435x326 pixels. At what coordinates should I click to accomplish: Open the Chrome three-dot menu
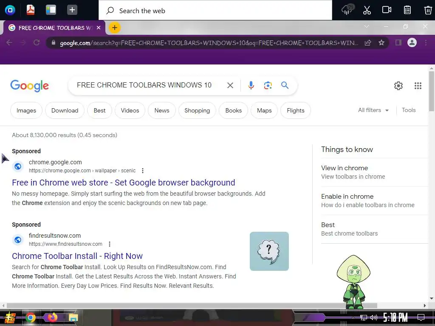[426, 43]
